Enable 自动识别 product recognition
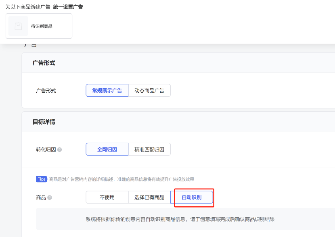This screenshot has width=335, height=237. (x=191, y=197)
